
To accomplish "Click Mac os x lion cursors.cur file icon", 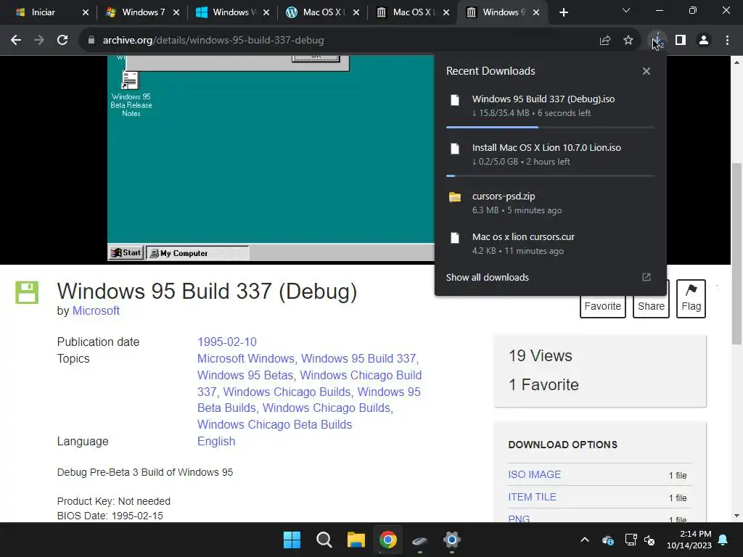I will pos(455,238).
